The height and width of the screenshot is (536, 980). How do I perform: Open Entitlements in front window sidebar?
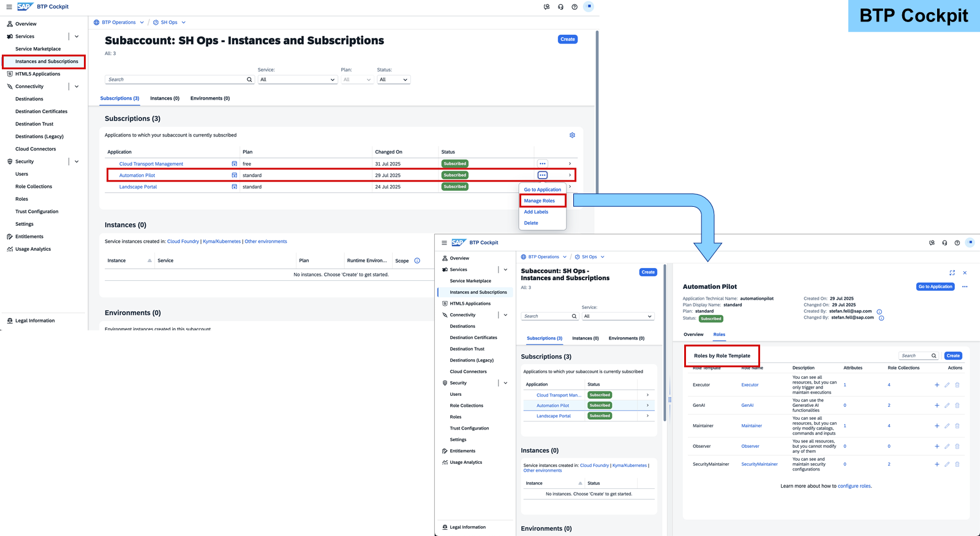click(x=462, y=451)
